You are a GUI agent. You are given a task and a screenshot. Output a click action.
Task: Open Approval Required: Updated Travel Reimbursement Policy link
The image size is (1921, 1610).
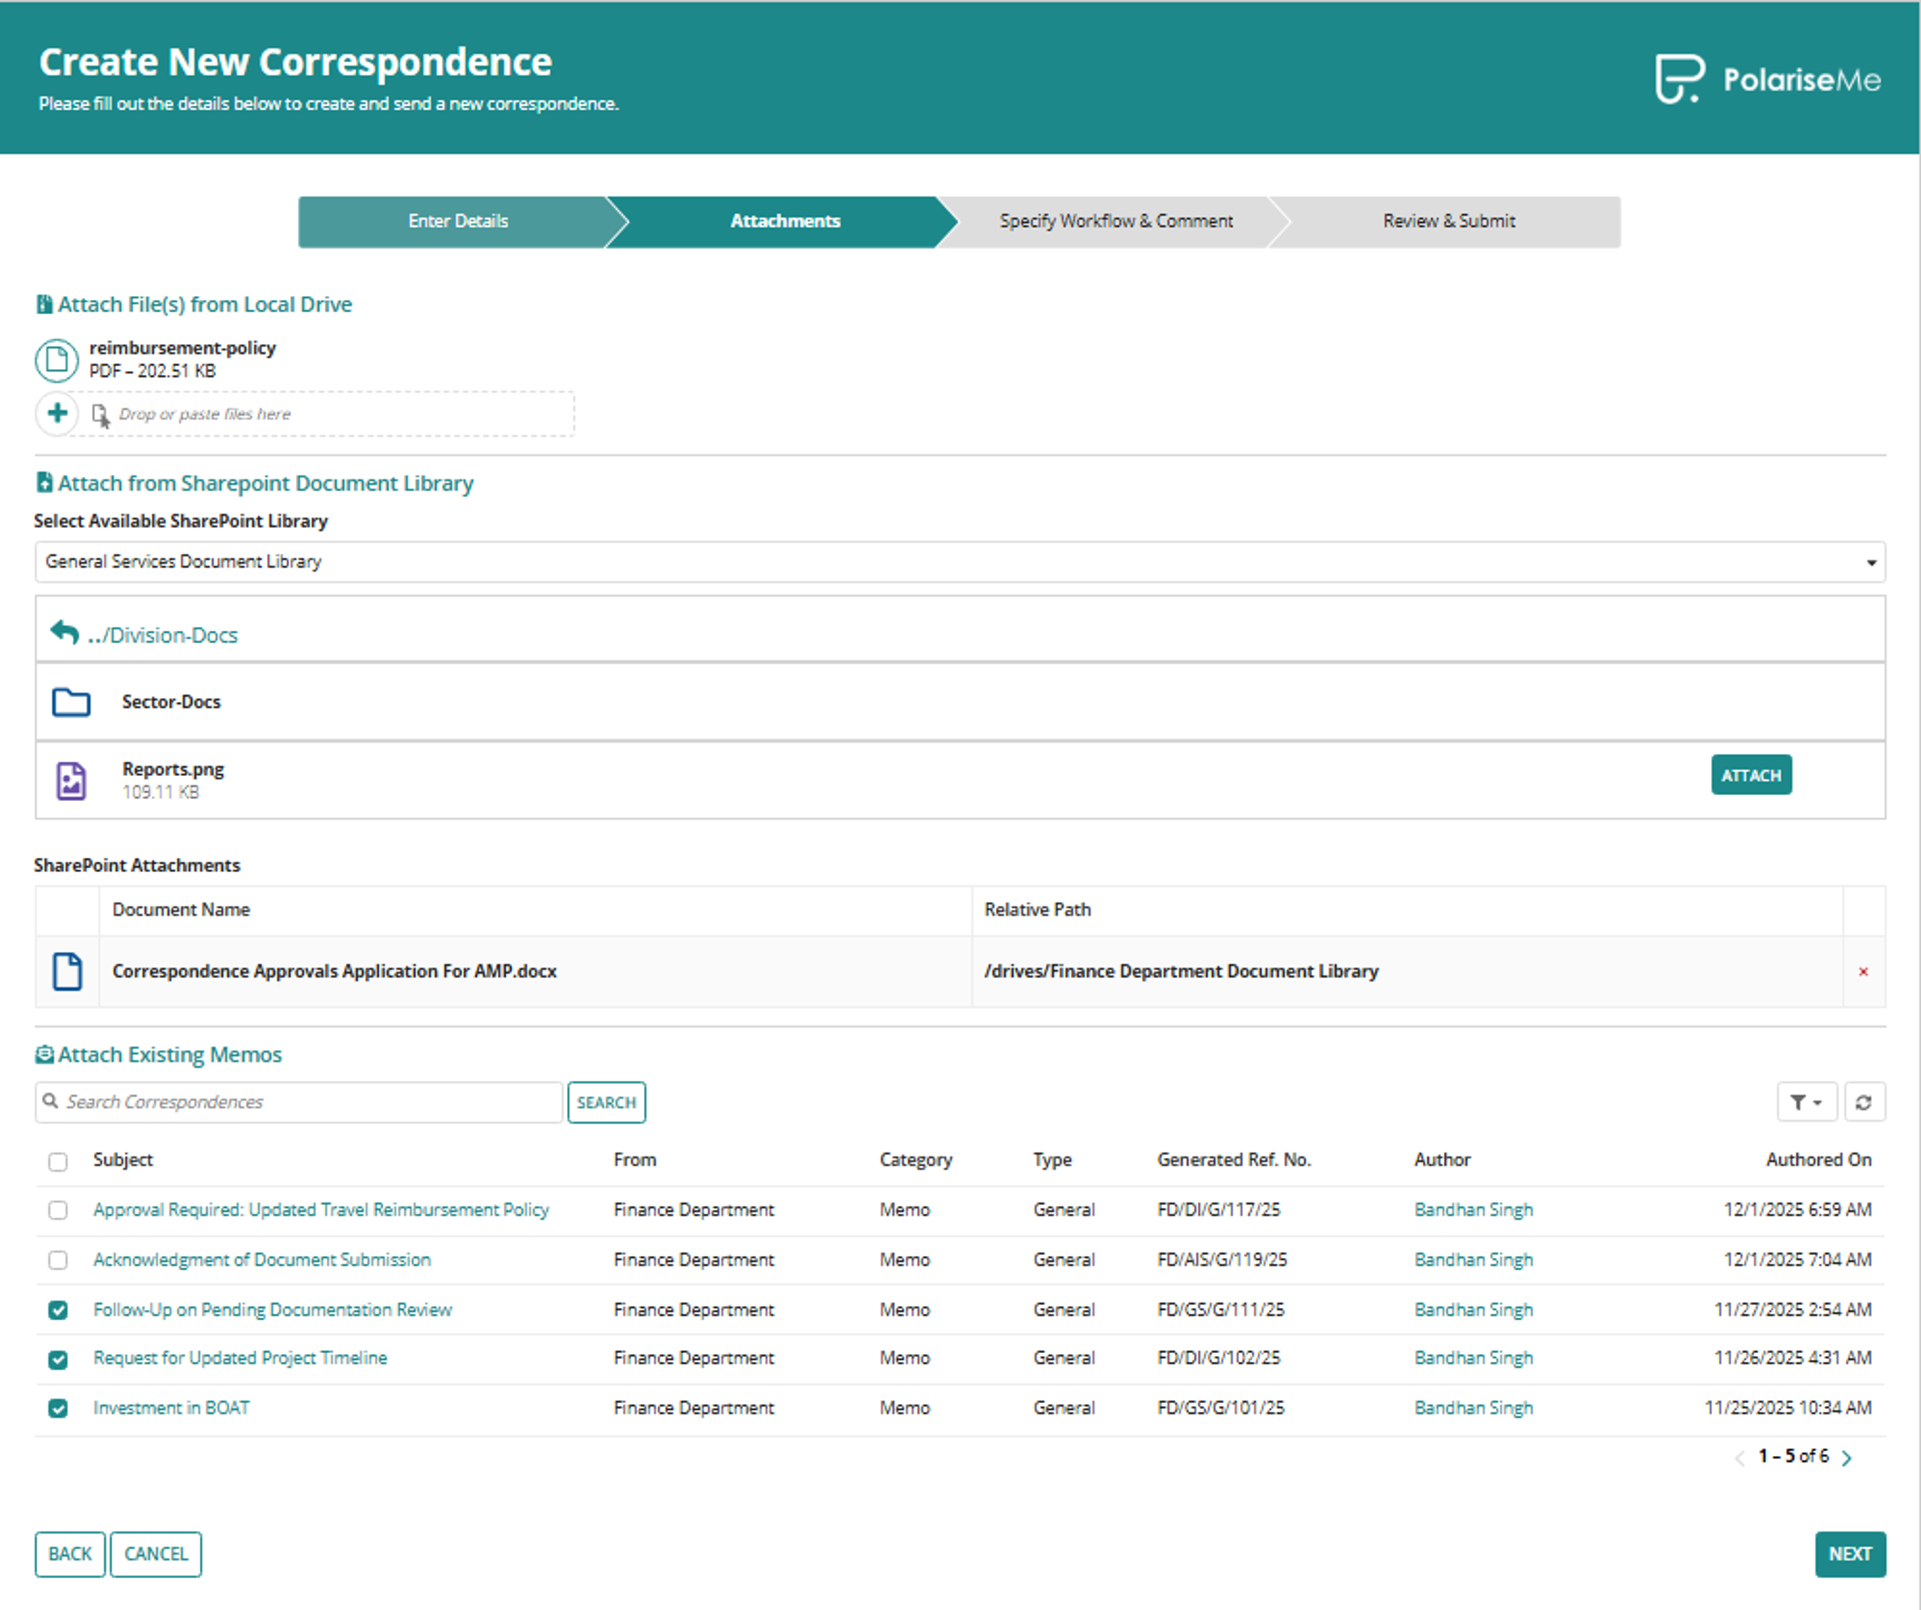(x=320, y=1210)
